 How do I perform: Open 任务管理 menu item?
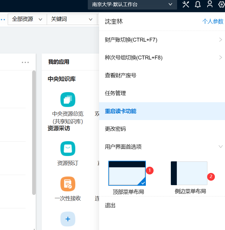[x=162, y=93]
